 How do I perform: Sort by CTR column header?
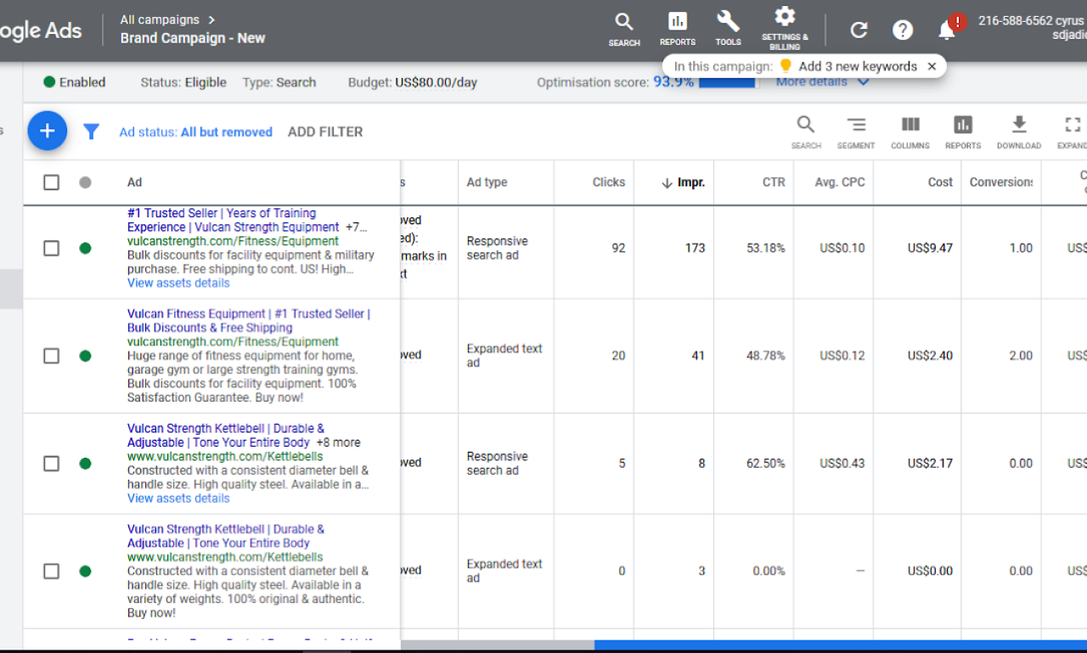774,182
